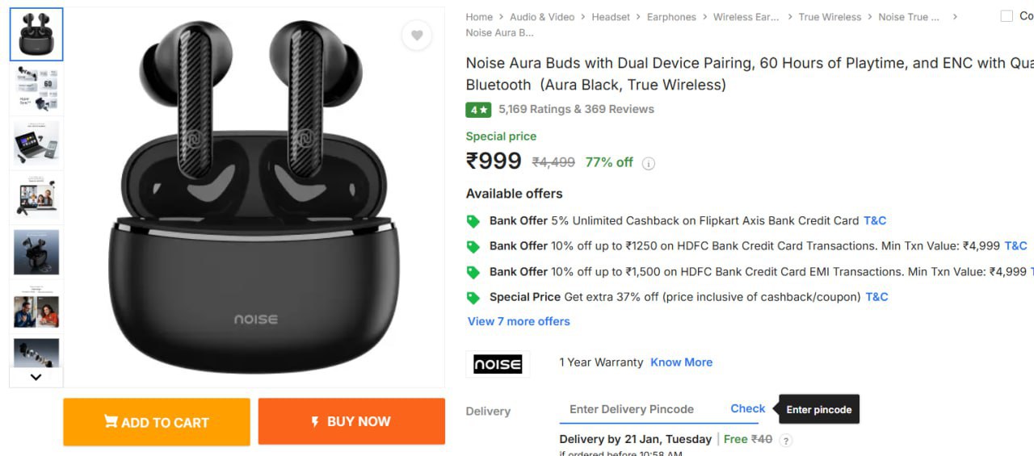Tick the compare checkbox
Image resolution: width=1034 pixels, height=456 pixels.
pos(1007,16)
